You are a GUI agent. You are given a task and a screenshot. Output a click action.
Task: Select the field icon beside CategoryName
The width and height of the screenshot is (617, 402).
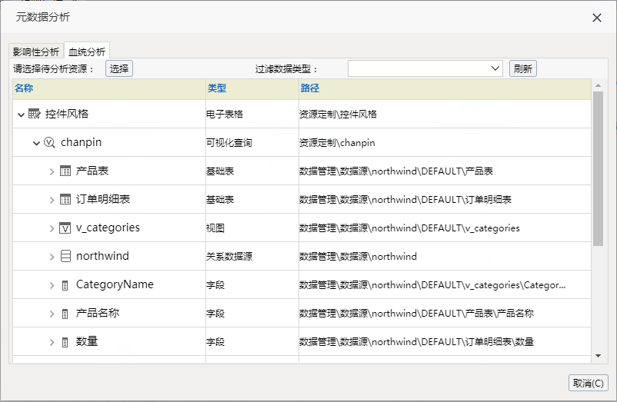click(65, 286)
